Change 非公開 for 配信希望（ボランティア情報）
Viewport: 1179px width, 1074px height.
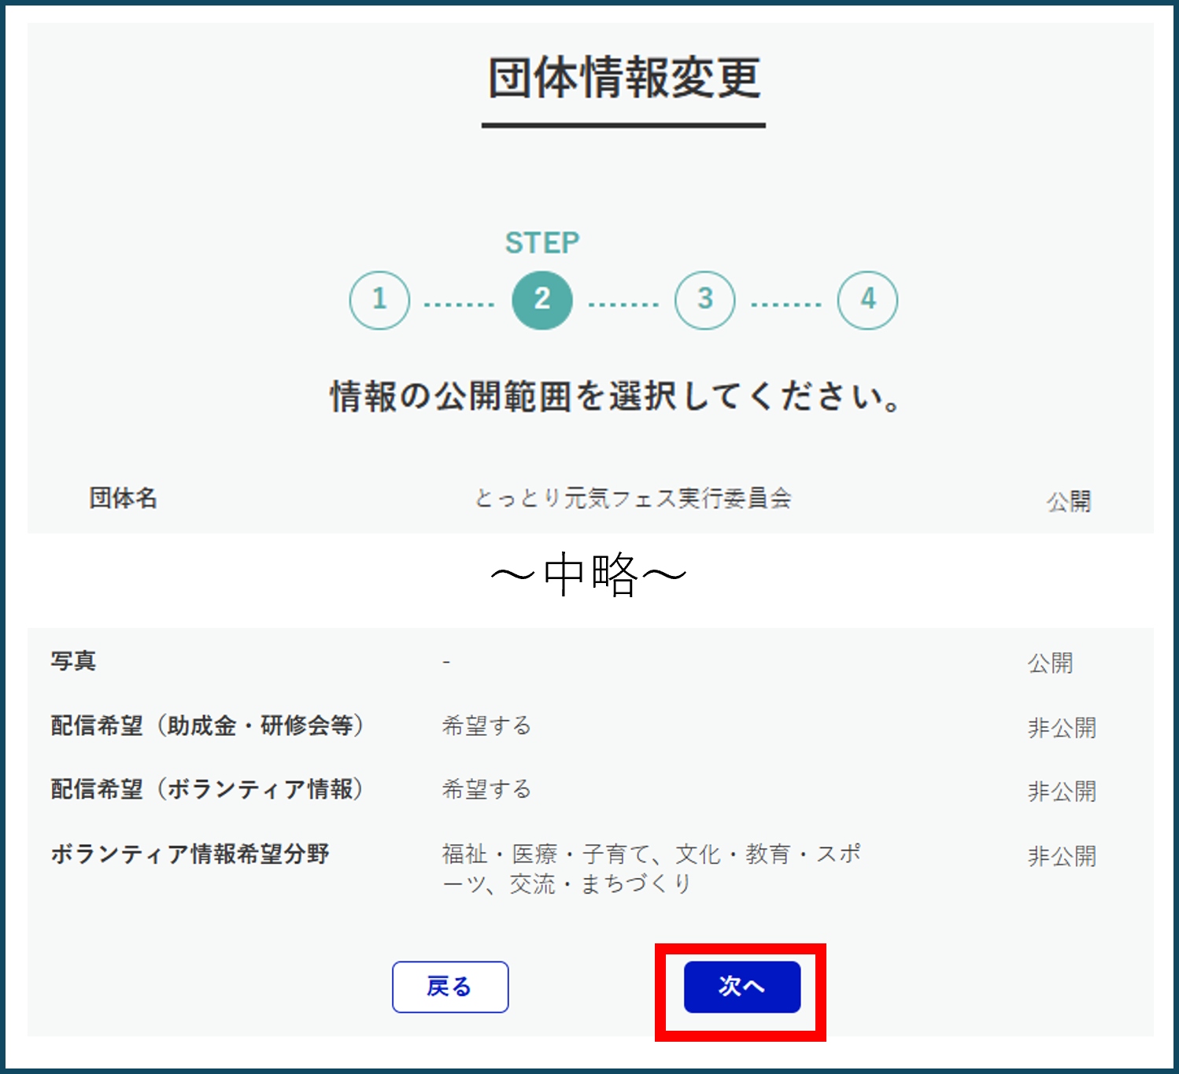(1063, 792)
